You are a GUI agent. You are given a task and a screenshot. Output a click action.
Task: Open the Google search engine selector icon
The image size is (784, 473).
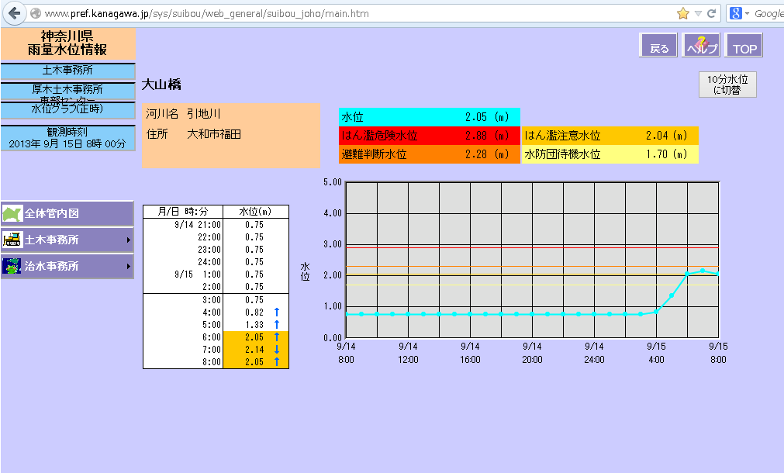point(735,13)
